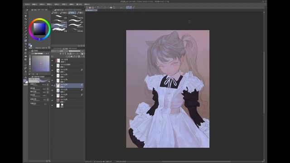The width and height of the screenshot is (290, 163).
Task: Select the Fill bucket tool
Action: coord(26,56)
